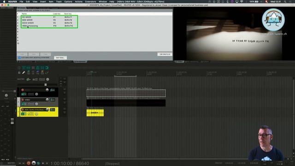
Task: Click the master volume fader thumb in track panel
Action: point(46,85)
